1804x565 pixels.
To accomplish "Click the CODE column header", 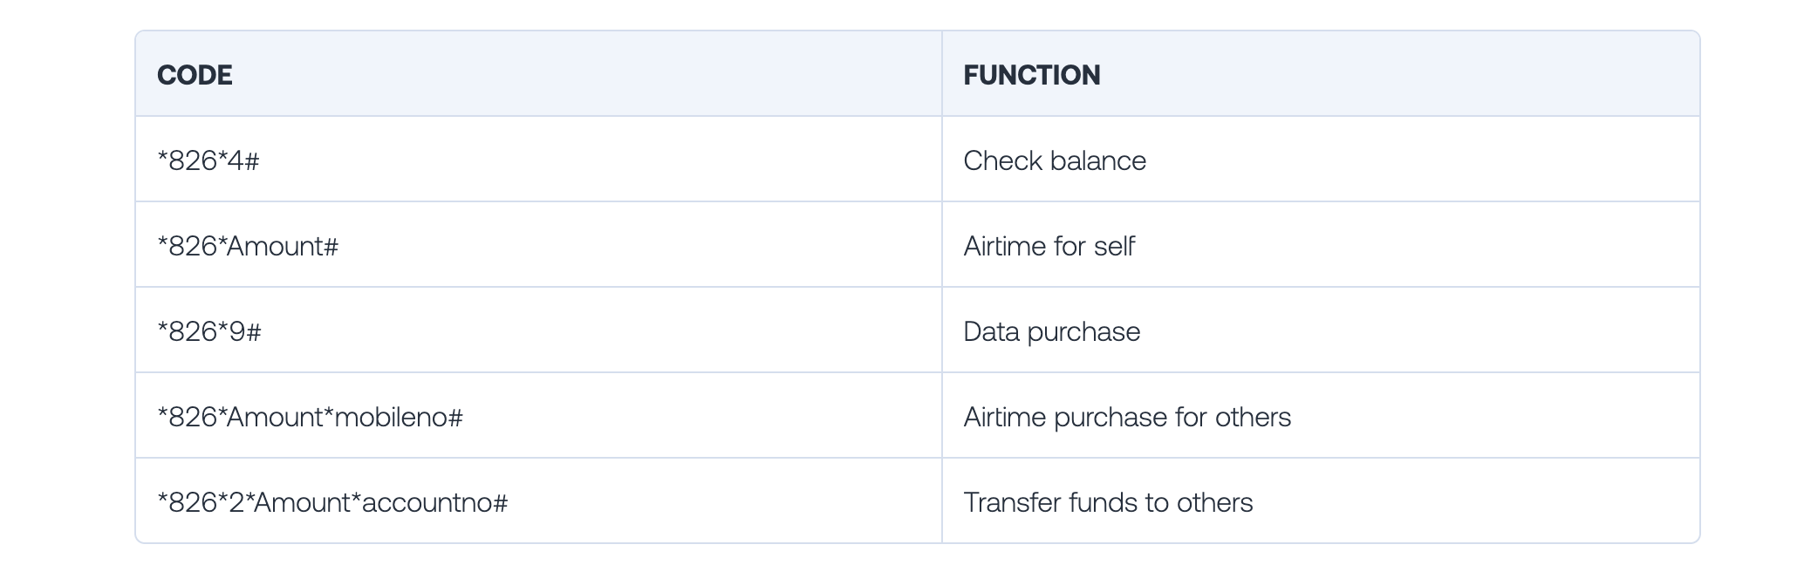I will (195, 75).
